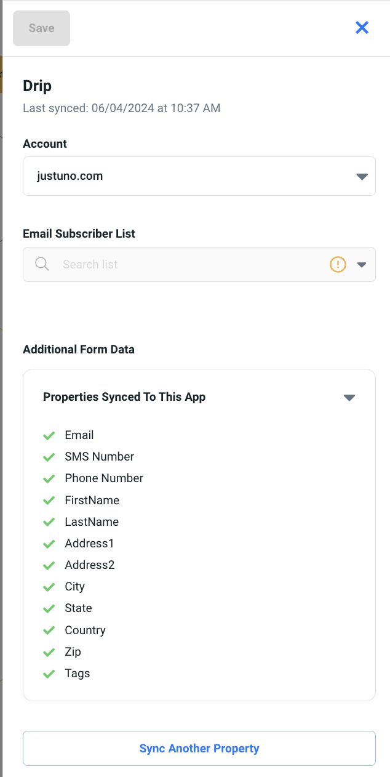
Task: Expand the Email Subscriber List dropdown arrow
Action: (x=362, y=265)
